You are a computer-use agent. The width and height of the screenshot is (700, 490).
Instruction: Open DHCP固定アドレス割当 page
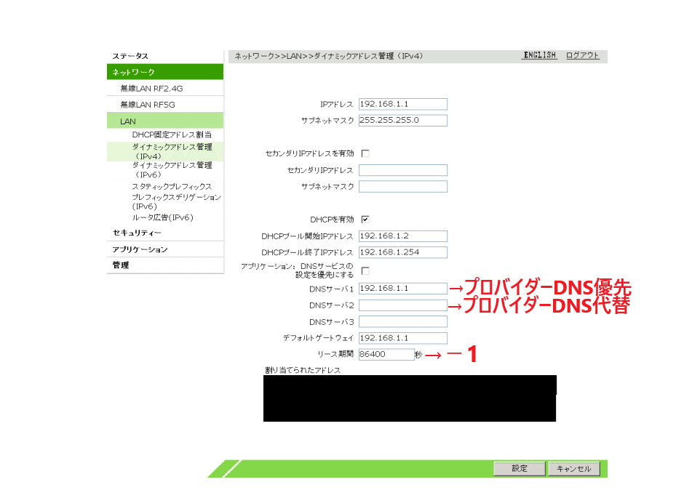pyautogui.click(x=172, y=134)
